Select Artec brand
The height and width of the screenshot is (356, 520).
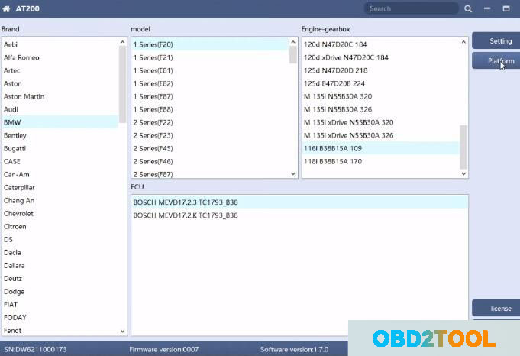click(x=60, y=70)
